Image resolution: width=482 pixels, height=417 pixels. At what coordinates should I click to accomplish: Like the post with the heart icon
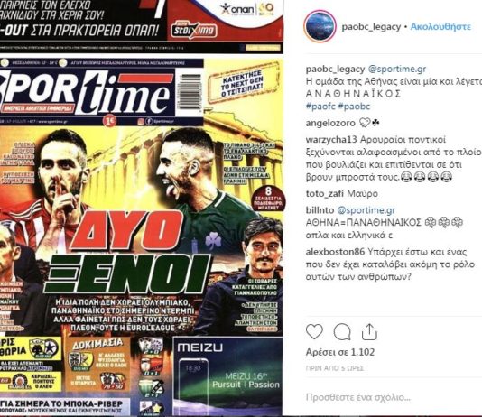tap(314, 332)
